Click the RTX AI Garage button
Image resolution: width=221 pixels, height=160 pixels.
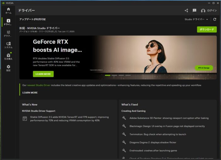(x=204, y=68)
